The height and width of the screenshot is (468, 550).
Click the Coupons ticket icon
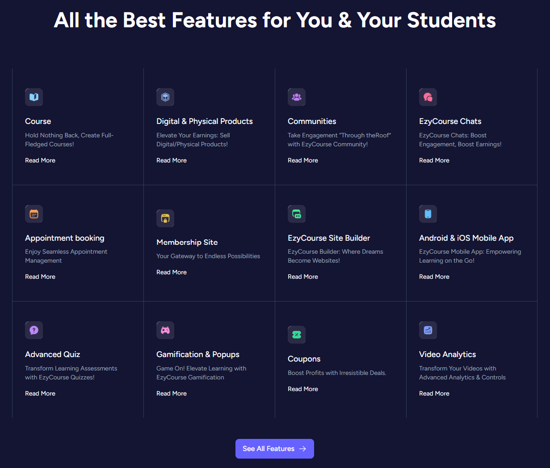pos(297,335)
